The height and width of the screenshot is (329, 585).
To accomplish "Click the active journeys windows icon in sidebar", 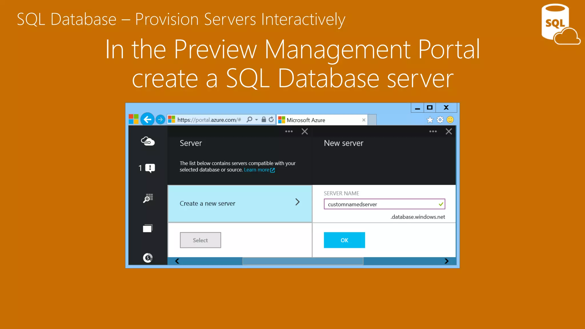I will point(148,228).
